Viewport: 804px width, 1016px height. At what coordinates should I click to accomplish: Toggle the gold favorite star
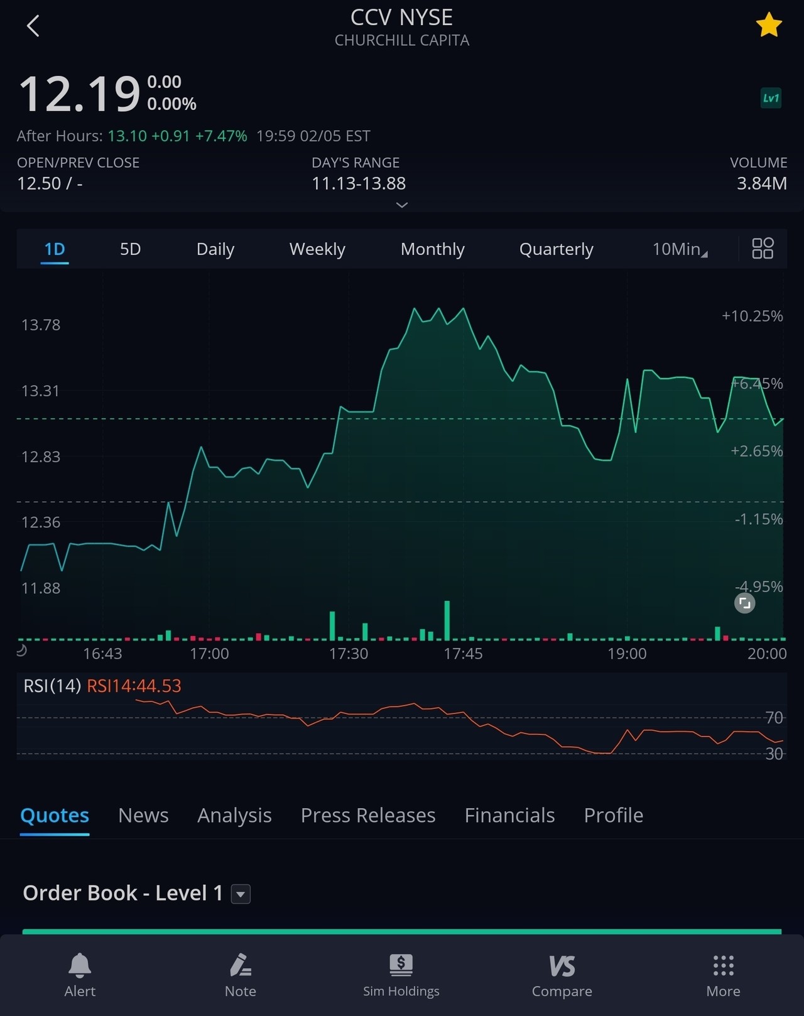coord(768,26)
